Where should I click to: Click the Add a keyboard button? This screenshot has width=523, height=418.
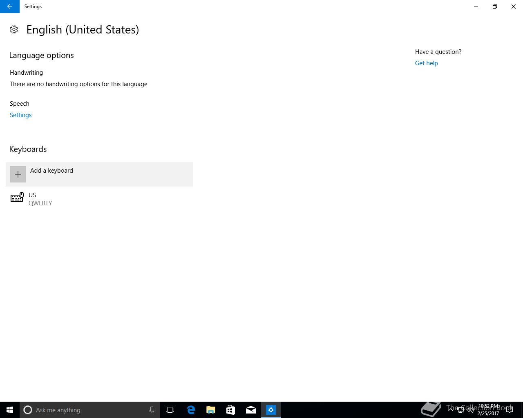coord(99,174)
